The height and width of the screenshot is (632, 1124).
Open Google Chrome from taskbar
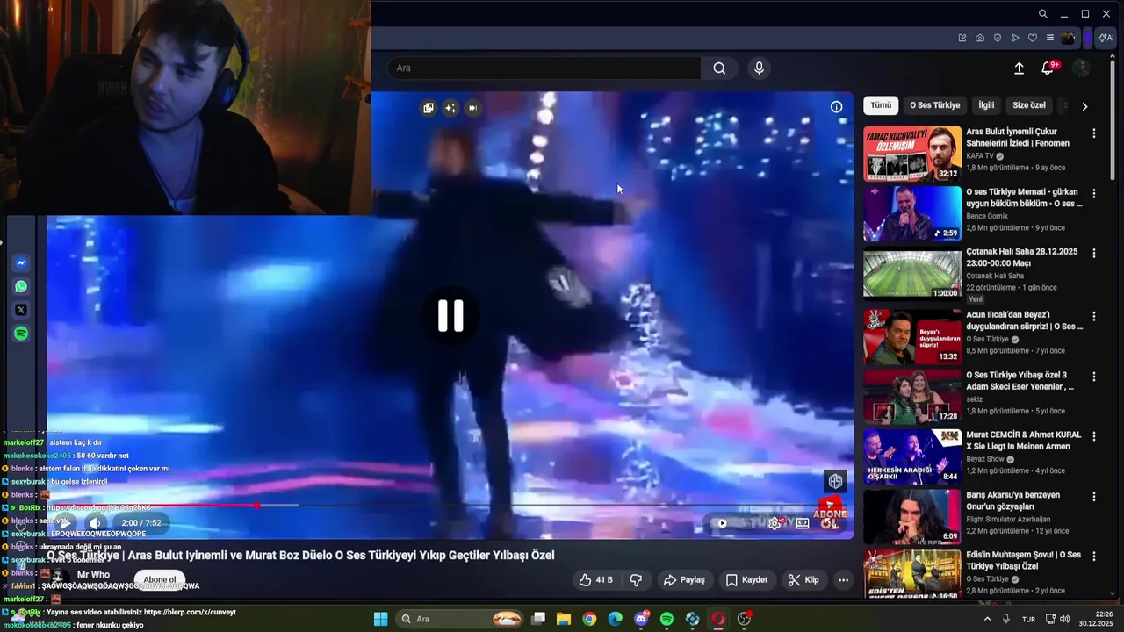[x=589, y=619]
